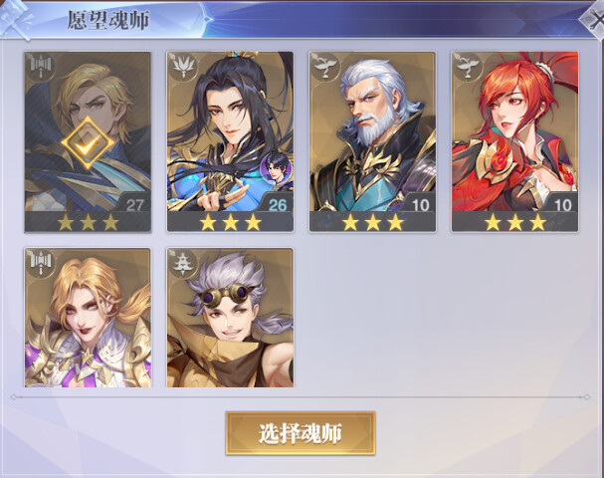This screenshot has width=604, height=478.
Task: Close the 愿望魂师 dialog window
Action: point(594,20)
